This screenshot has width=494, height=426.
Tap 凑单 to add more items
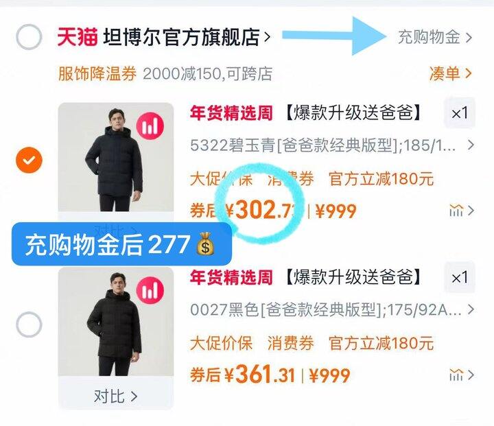pos(450,73)
